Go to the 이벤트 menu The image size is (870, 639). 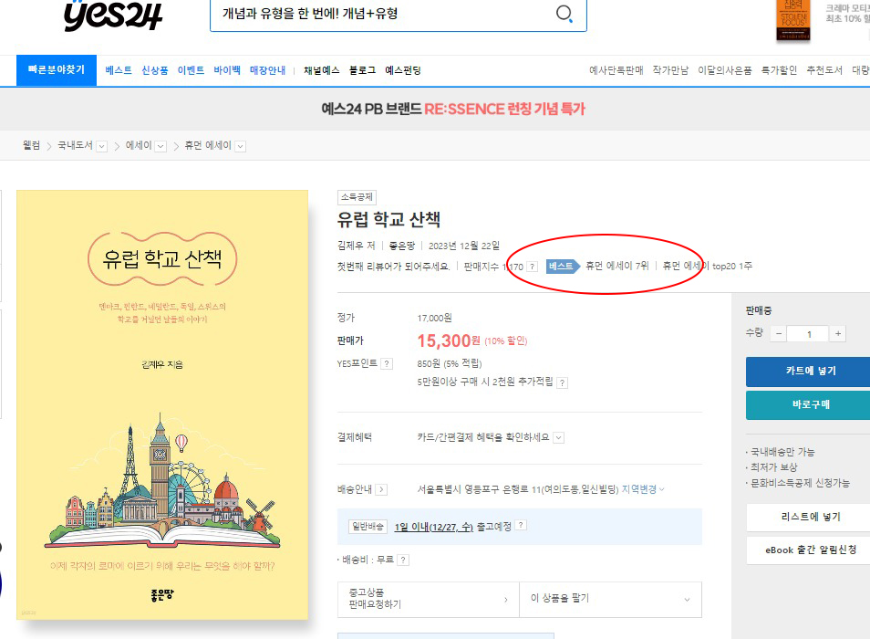pyautogui.click(x=191, y=70)
